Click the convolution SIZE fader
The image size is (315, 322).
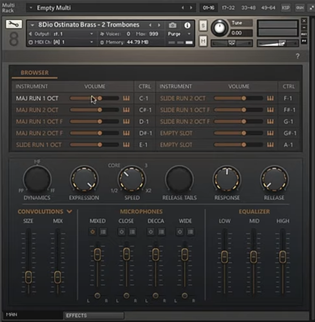point(28,277)
